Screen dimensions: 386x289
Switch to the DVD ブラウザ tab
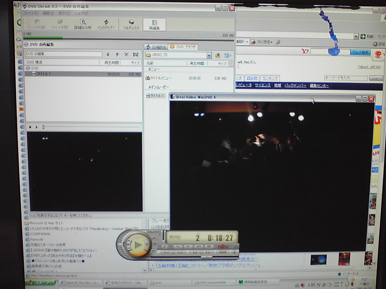coord(183,47)
